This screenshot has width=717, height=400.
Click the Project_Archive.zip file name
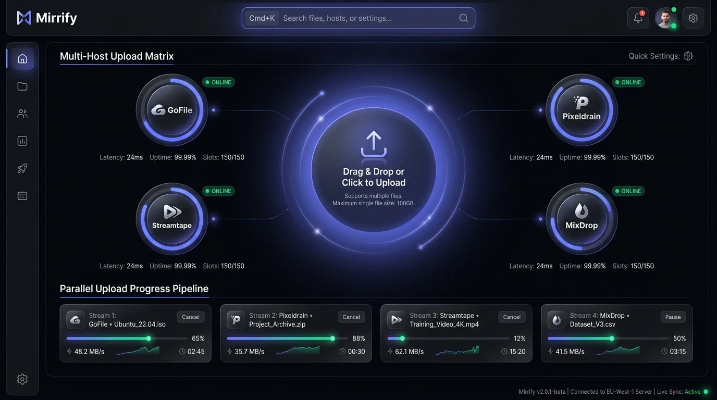click(277, 324)
